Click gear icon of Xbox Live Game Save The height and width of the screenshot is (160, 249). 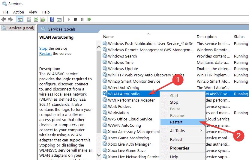pos(105,150)
